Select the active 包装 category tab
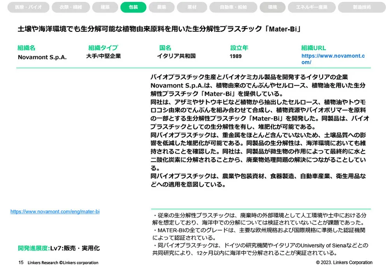Viewport: 389px width, 269px height. pyautogui.click(x=133, y=7)
